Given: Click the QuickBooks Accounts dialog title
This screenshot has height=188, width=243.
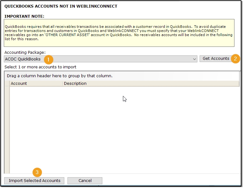Looking at the screenshot, I should [61, 6].
